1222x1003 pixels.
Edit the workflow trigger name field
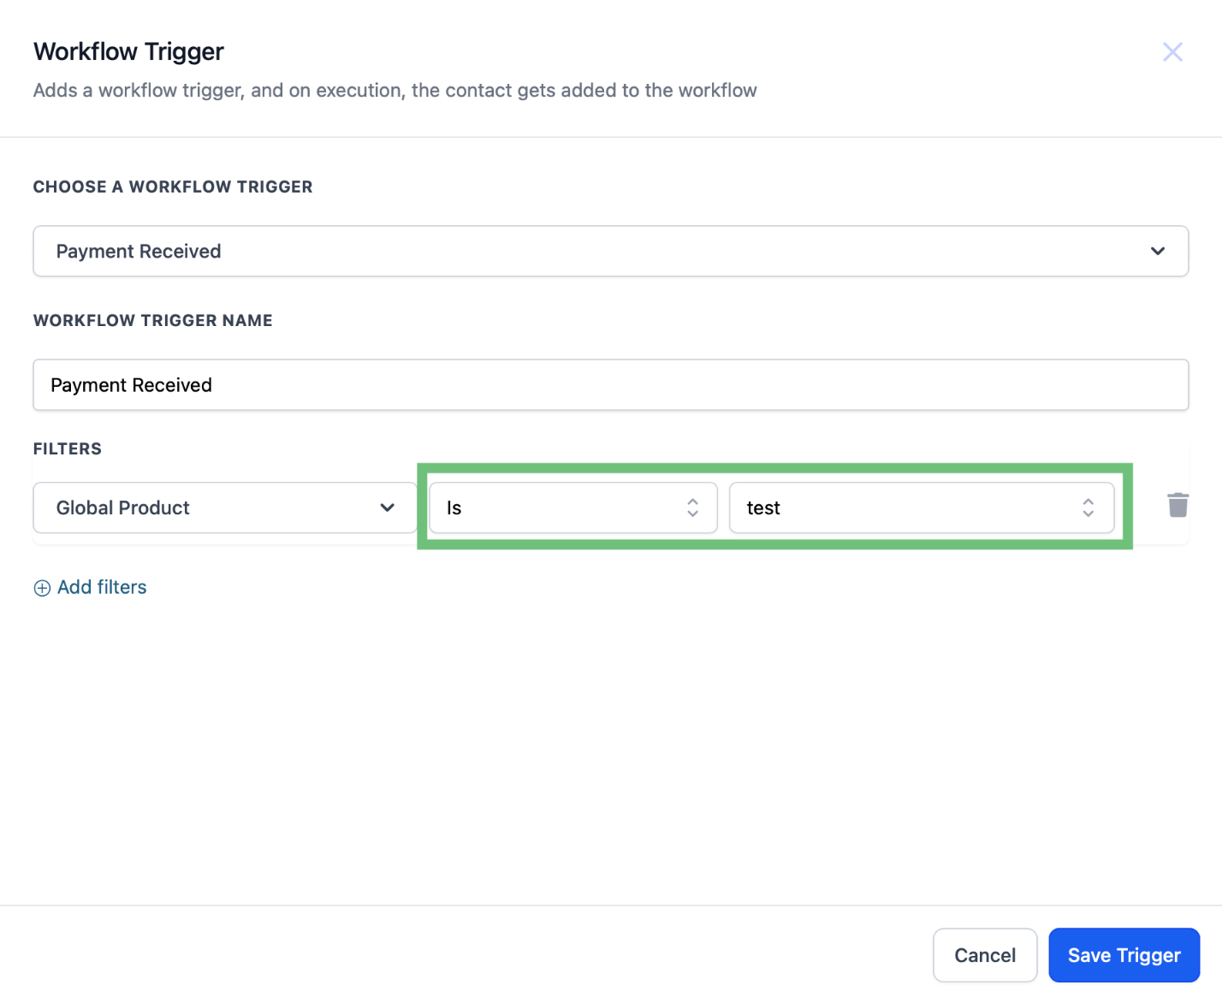click(610, 385)
